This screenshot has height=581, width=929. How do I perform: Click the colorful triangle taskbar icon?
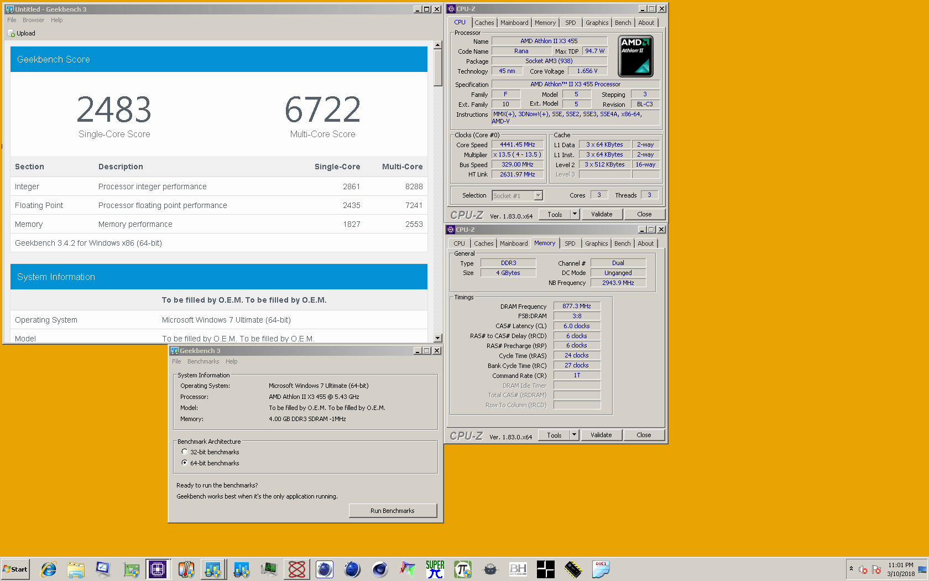click(408, 569)
